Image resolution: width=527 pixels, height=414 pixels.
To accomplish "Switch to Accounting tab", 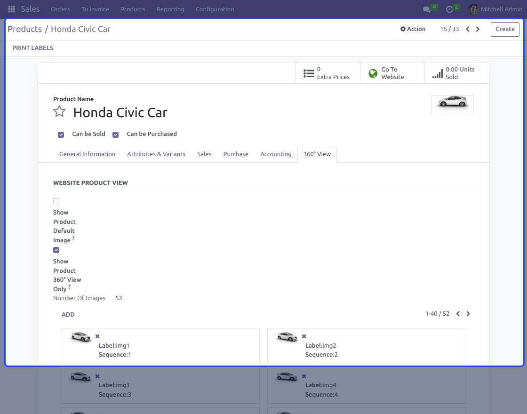I will click(276, 154).
